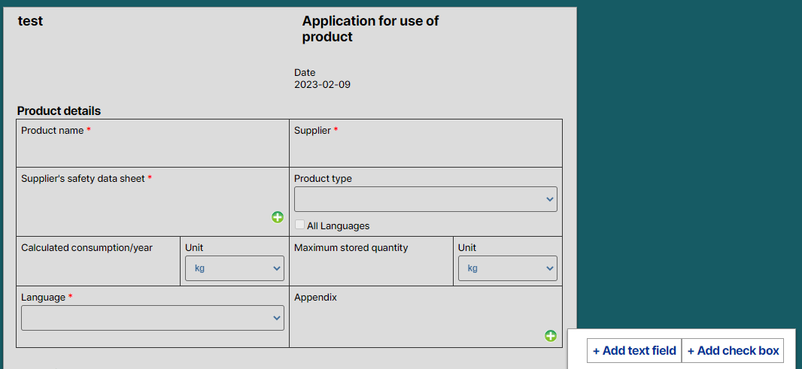Open Unit dropdown beside Maximum stored quantity
802x369 pixels.
(x=507, y=268)
